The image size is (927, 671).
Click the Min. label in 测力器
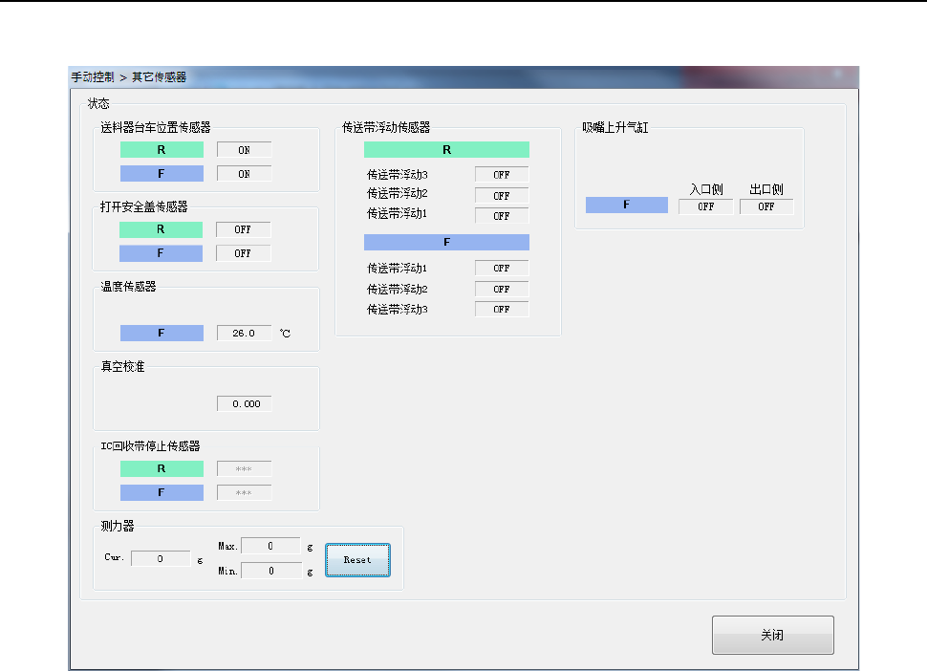pos(227,571)
